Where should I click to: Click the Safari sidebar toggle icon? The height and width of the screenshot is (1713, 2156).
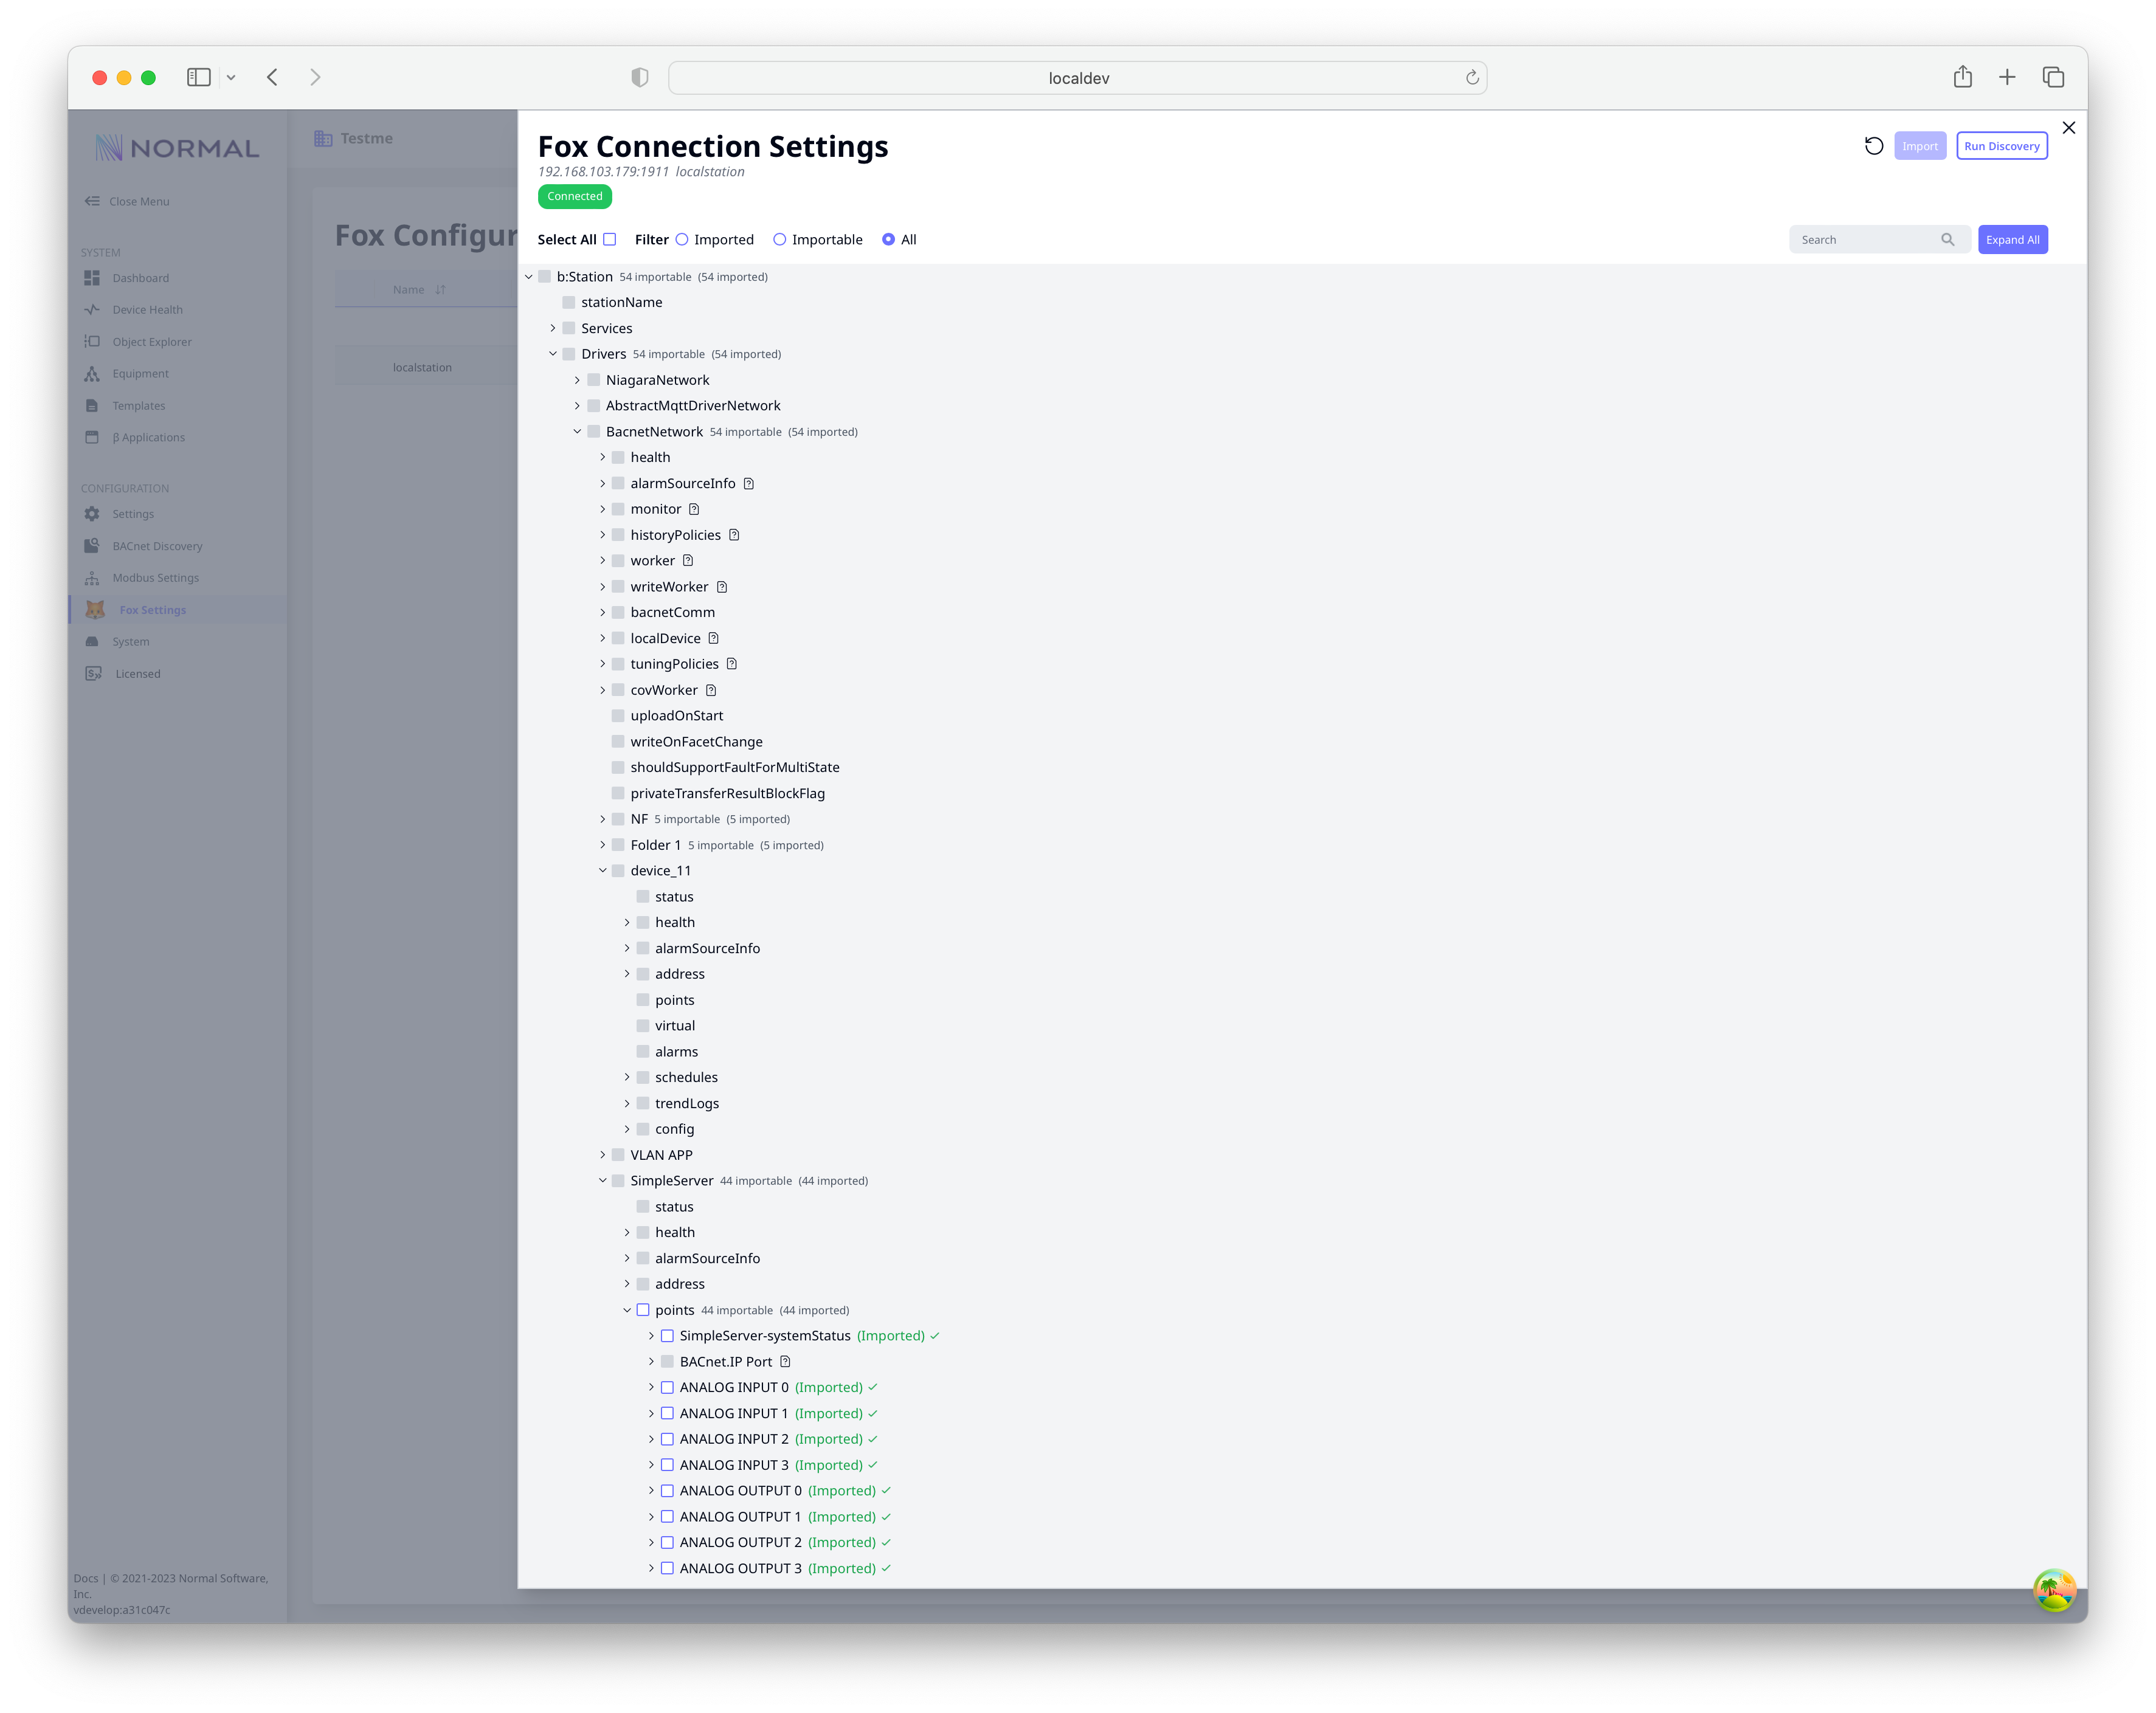point(199,77)
